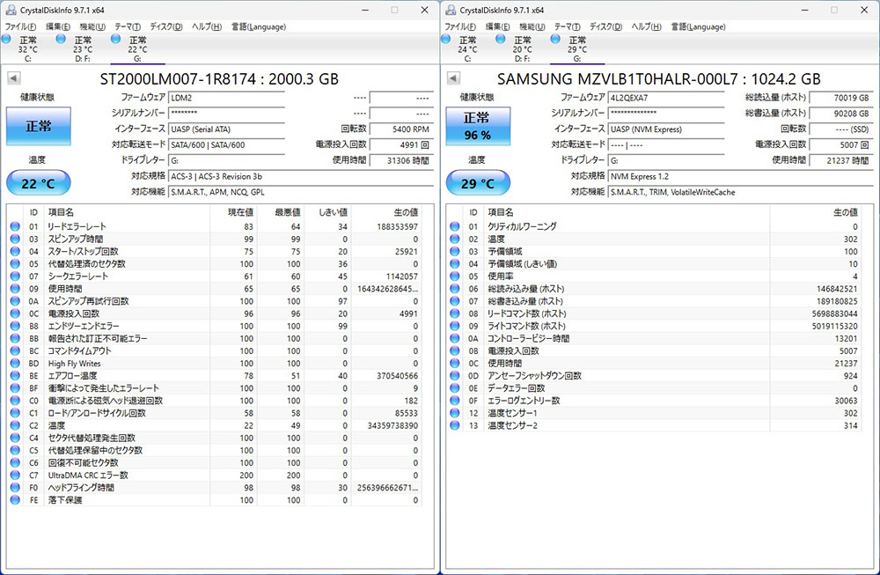This screenshot has height=575, width=880.
Task: Select the 29 °C G: drive orb
Action: (x=556, y=41)
